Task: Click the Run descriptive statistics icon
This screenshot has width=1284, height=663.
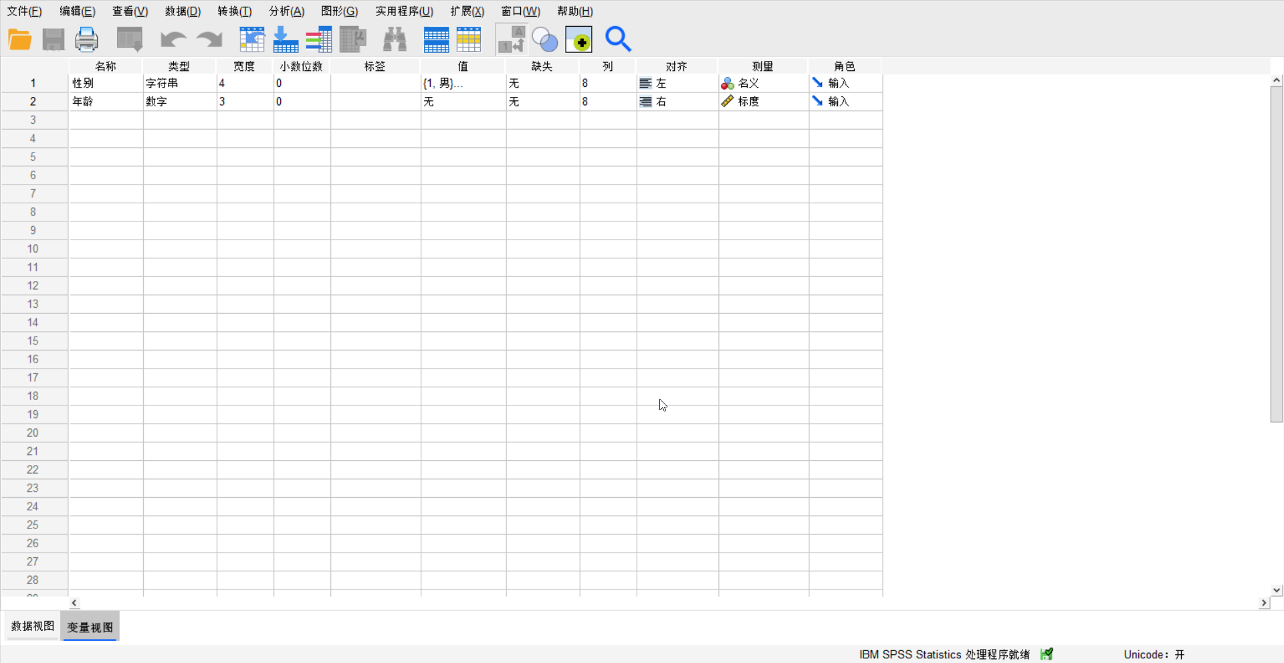Action: (353, 39)
